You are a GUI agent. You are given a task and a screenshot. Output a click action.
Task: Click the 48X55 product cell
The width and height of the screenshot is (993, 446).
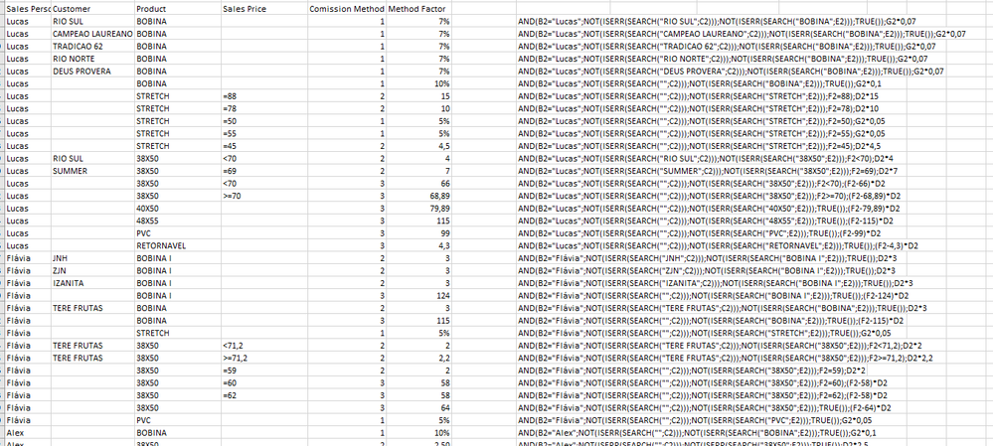tap(178, 221)
